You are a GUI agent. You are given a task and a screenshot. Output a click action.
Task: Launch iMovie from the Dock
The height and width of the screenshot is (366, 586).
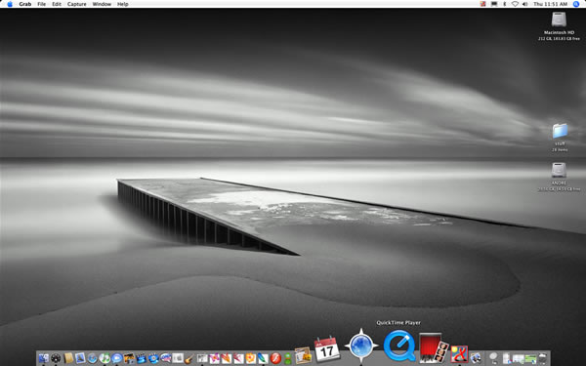[x=141, y=358]
